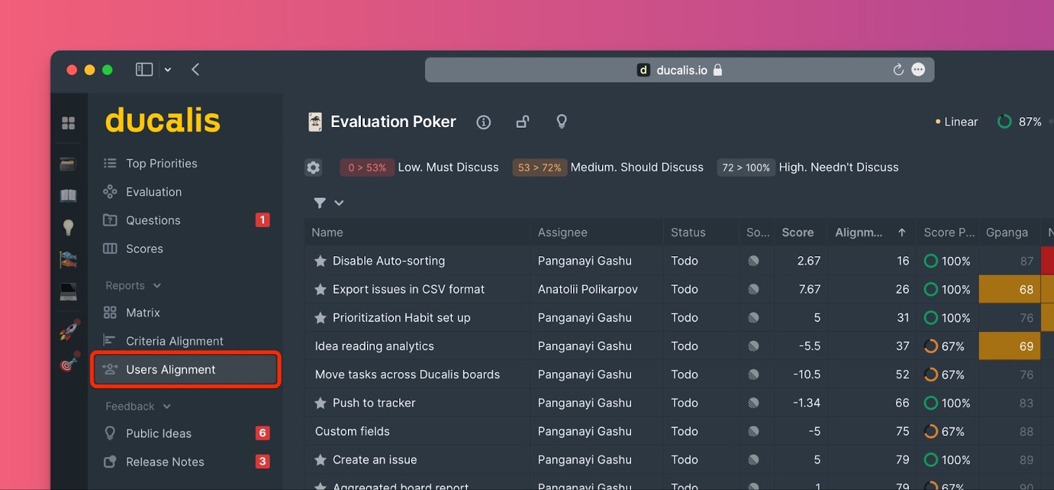Click source icon in the Custom fields row
This screenshot has height=490, width=1054.
[x=754, y=431]
